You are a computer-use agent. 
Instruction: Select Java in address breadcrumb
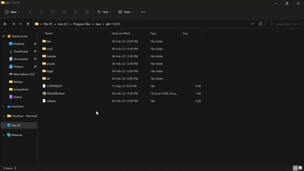pos(98,24)
